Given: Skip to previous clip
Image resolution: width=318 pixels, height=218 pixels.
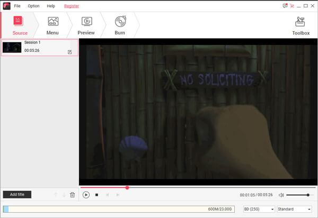Looking at the screenshot, I should point(107,195).
